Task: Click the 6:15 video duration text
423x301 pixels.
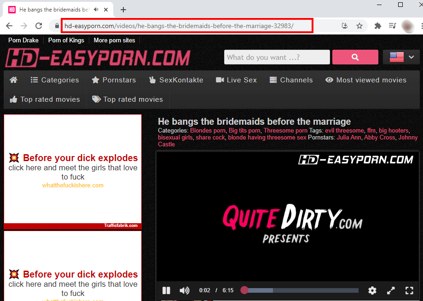Action: (228, 290)
